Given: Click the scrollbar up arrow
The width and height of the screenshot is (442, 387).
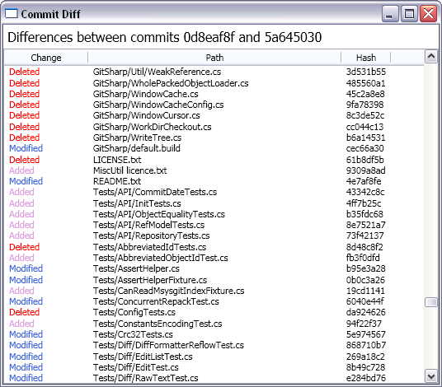Looking at the screenshot, I should [x=431, y=57].
